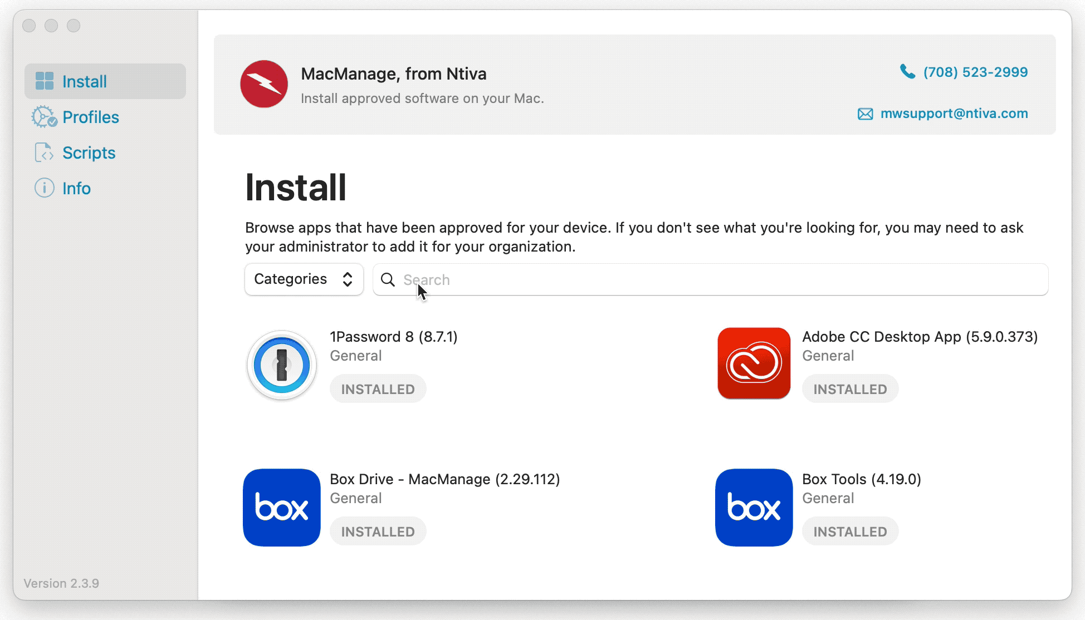Click the Profiles gear icon in sidebar
Viewport: 1085px width, 620px height.
click(44, 117)
